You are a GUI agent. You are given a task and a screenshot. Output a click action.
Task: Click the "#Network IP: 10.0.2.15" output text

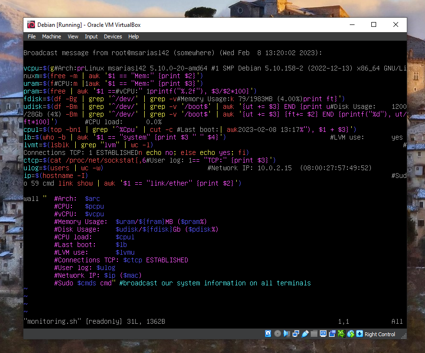pyautogui.click(x=250, y=168)
